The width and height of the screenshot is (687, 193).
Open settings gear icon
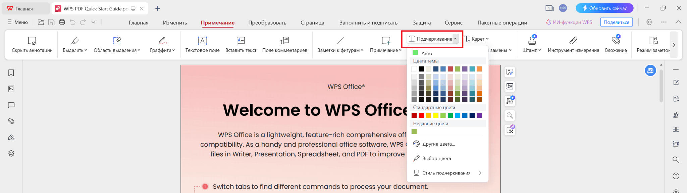pos(649,22)
